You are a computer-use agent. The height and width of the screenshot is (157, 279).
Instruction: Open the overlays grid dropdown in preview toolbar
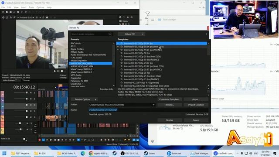[x=40, y=17]
